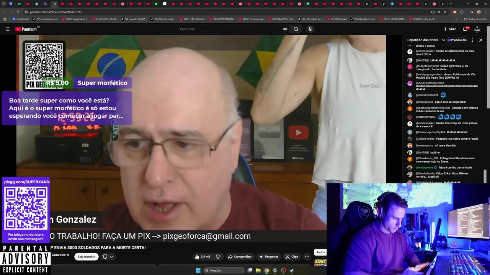
Task: Open YouTube notifications bell
Action: tap(465, 29)
